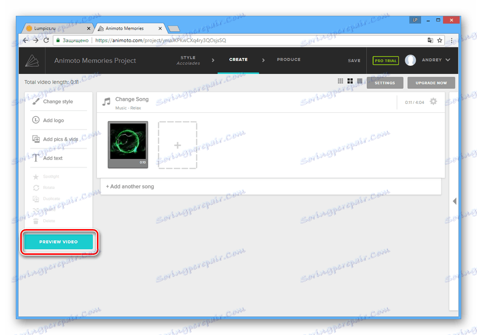Click the Change style brush icon
The width and height of the screenshot is (477, 335).
36,101
